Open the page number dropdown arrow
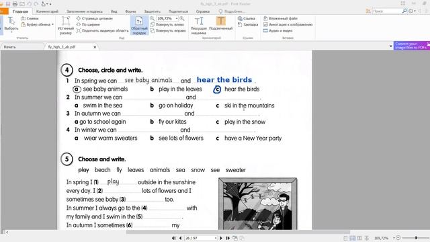This screenshot has height=242, width=430. coord(216,238)
